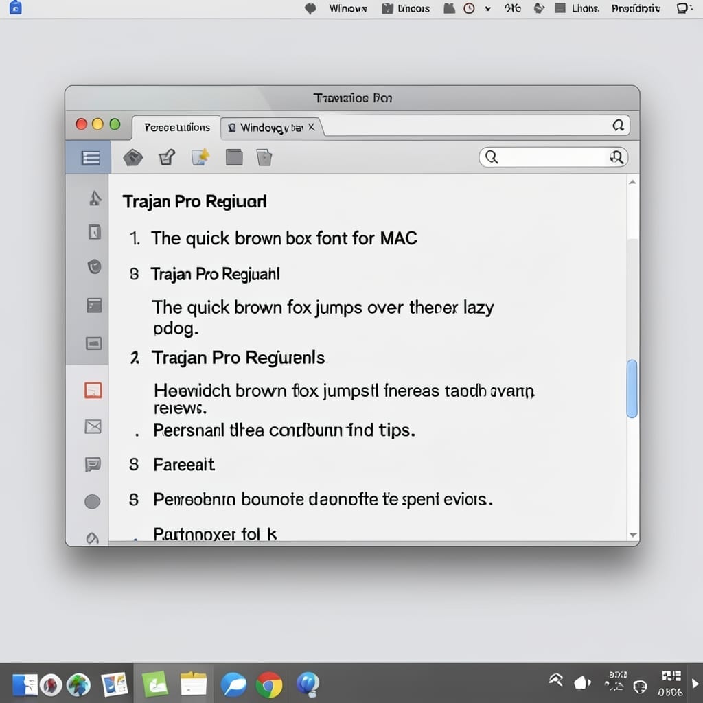Click the 'Trajan Pro Regiuenls' list item
This screenshot has height=703, width=703.
[238, 358]
